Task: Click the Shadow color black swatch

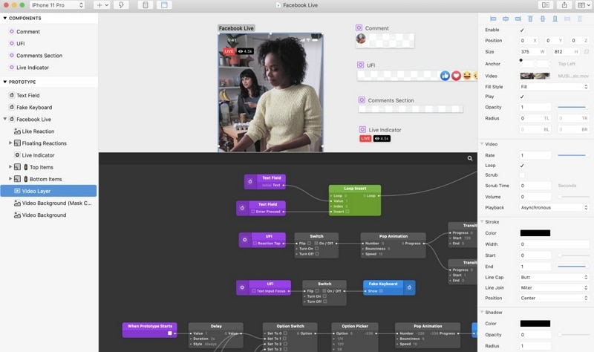Action: point(535,324)
